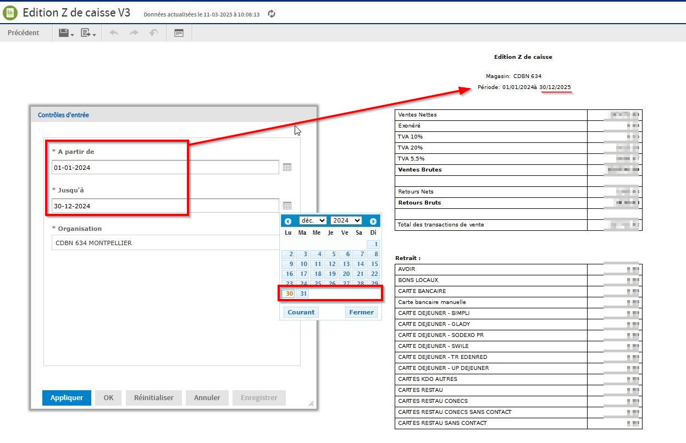Click the Organisation input field
Screen dimensions: 686x443
(165, 243)
